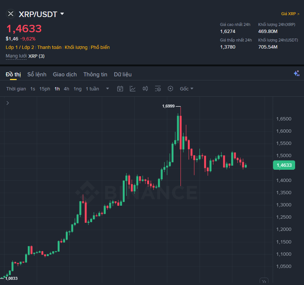The width and height of the screenshot is (304, 285).
Task: Open the Thông tin tab
Action: click(x=95, y=74)
